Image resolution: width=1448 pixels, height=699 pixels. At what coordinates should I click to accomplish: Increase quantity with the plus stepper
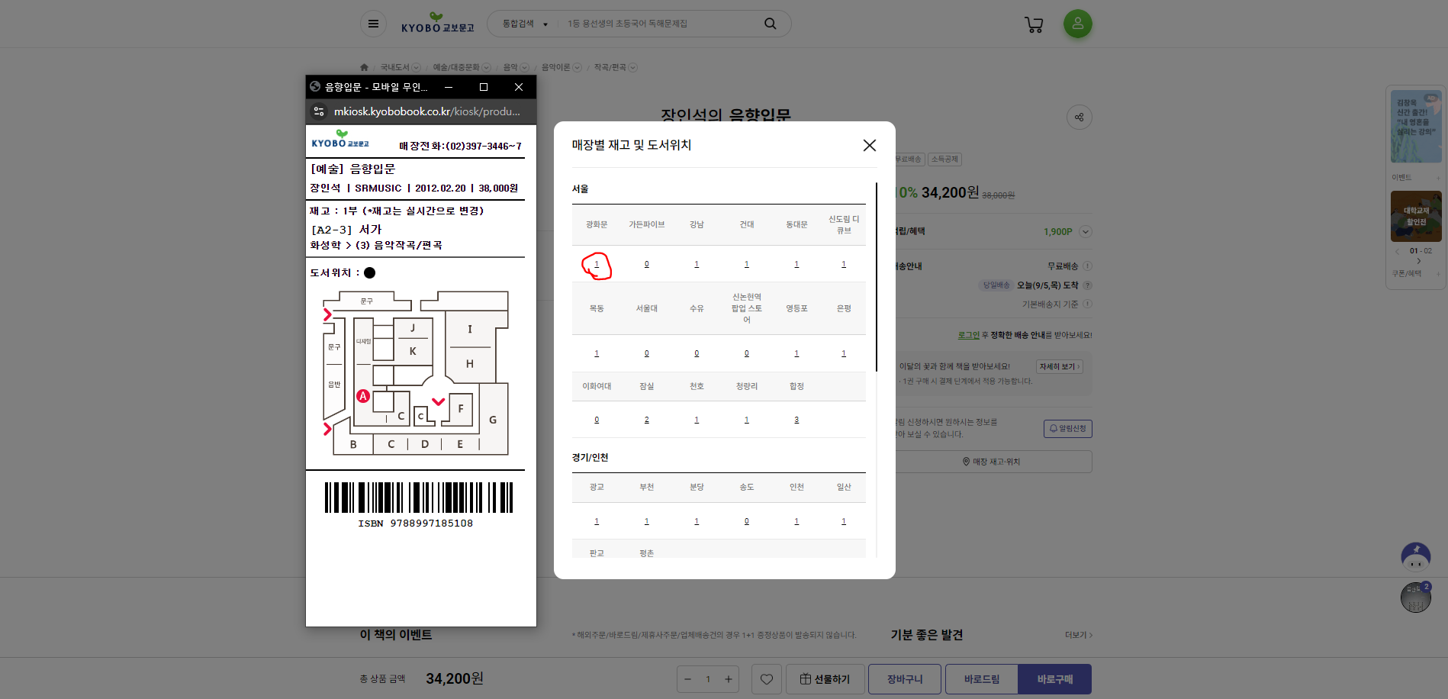(x=728, y=678)
